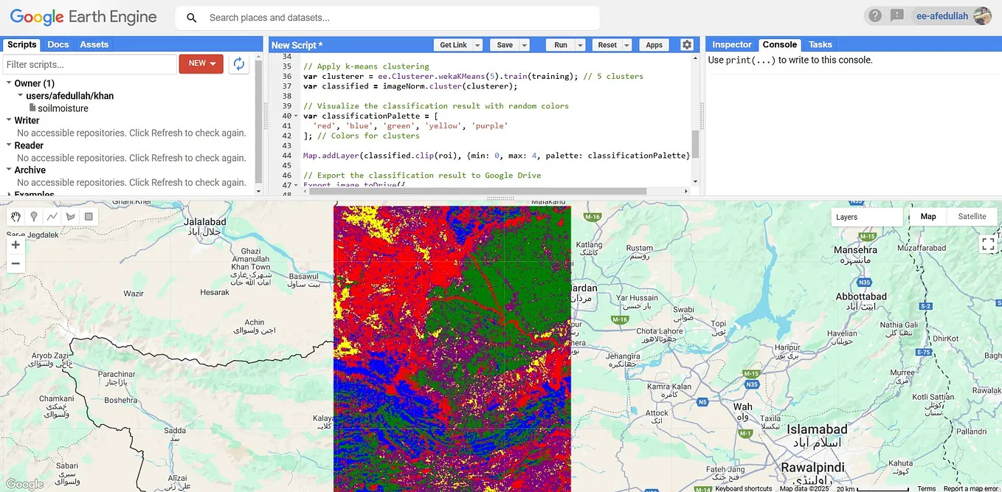1002x492 pixels.
Task: Collapse the Owner (1) section
Action: tap(8, 83)
